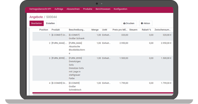This screenshot has width=198, height=104.
Task: Click unit price 2.950,00
Action: click(124, 43)
